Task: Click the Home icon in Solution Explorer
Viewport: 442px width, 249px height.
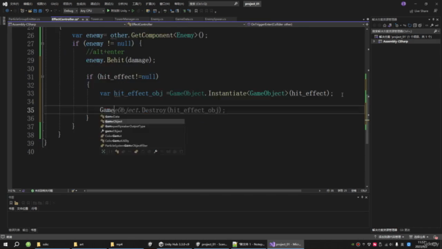Action: coord(385,26)
